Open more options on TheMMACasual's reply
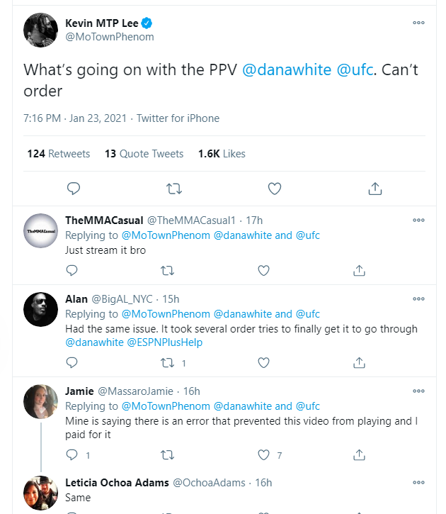The width and height of the screenshot is (446, 514). coord(418,220)
